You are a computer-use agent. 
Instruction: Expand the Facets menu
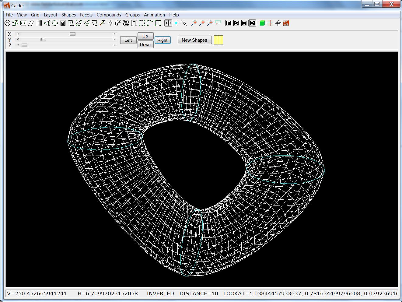[x=86, y=15]
